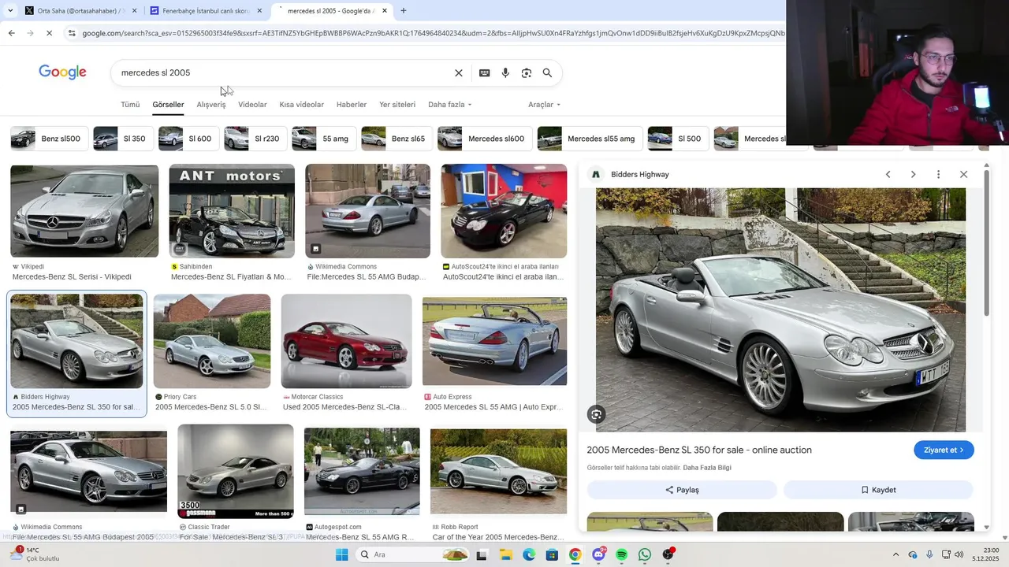This screenshot has width=1009, height=567.
Task: Stop loading the current page
Action: 49,33
